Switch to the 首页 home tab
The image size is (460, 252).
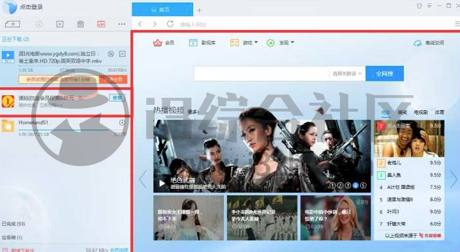(x=162, y=9)
